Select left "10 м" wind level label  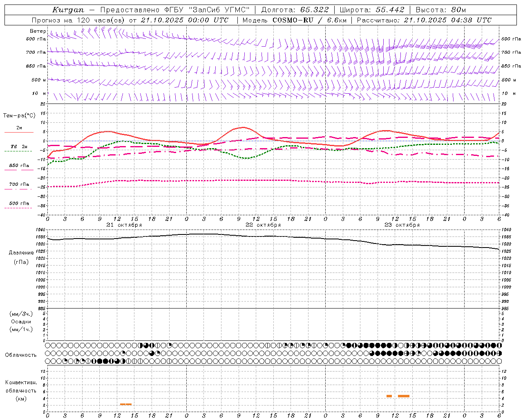[x=39, y=93]
